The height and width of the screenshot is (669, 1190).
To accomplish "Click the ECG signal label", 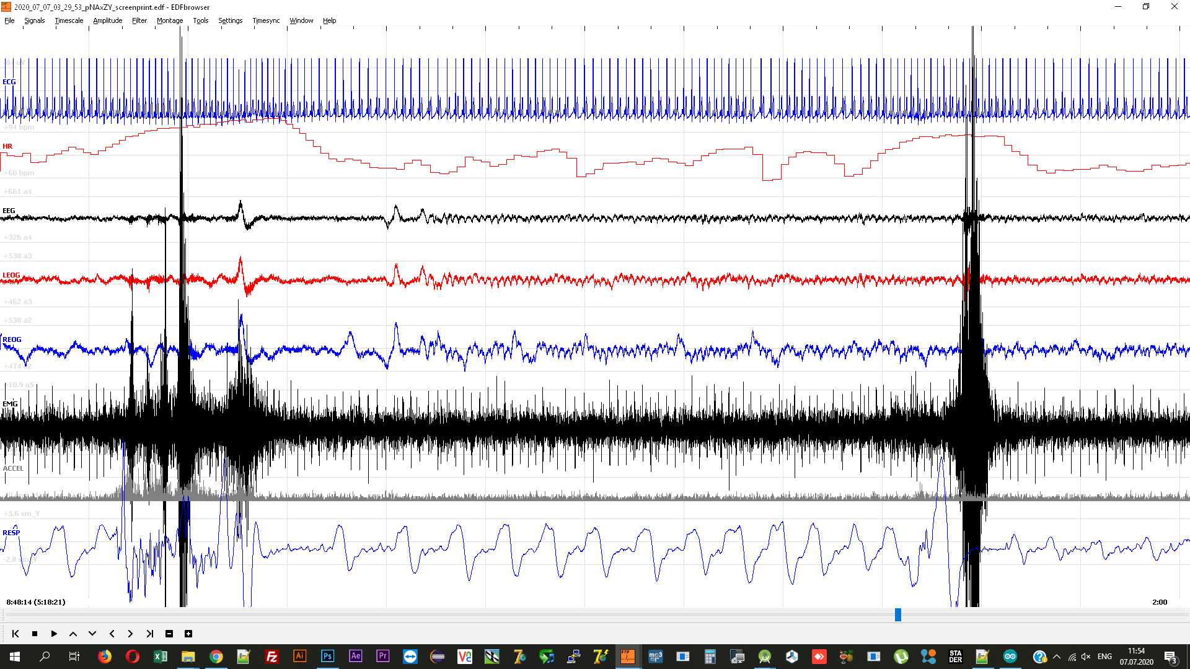I will click(x=9, y=82).
